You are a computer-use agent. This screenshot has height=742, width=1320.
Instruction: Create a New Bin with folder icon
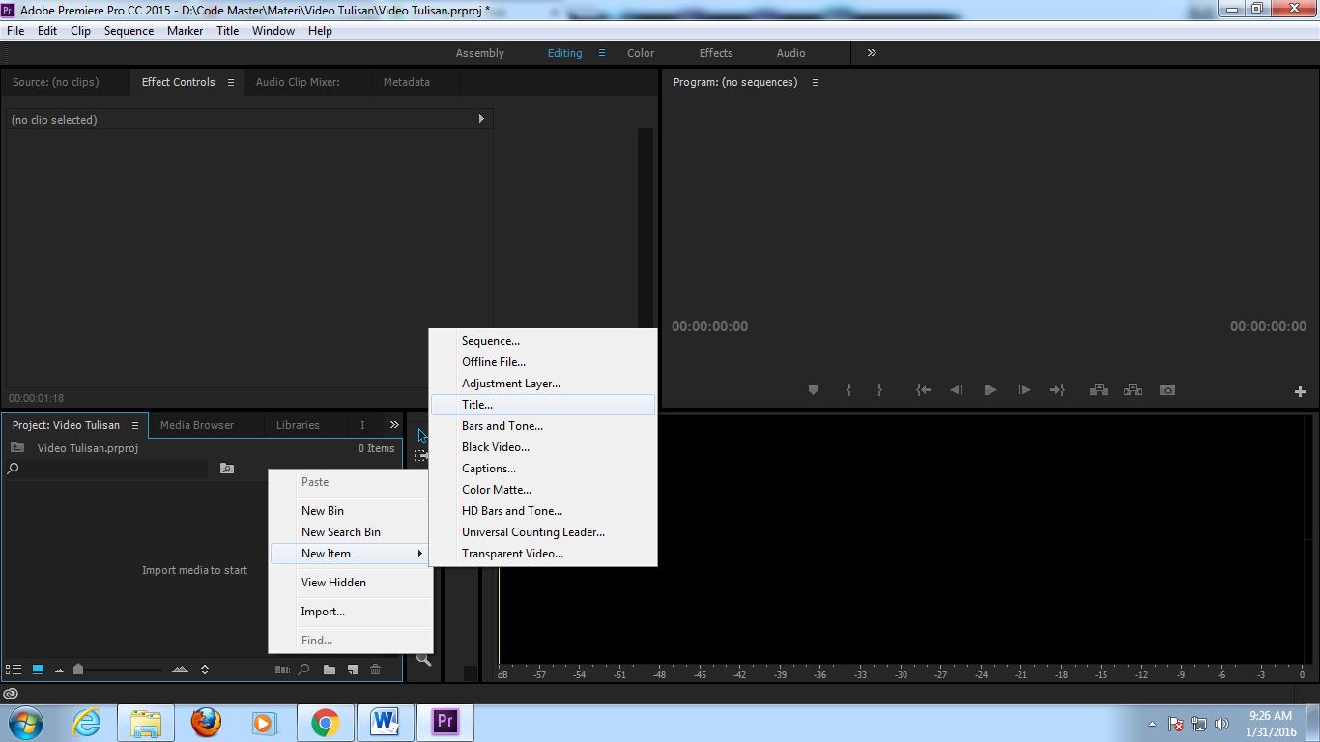click(x=330, y=670)
